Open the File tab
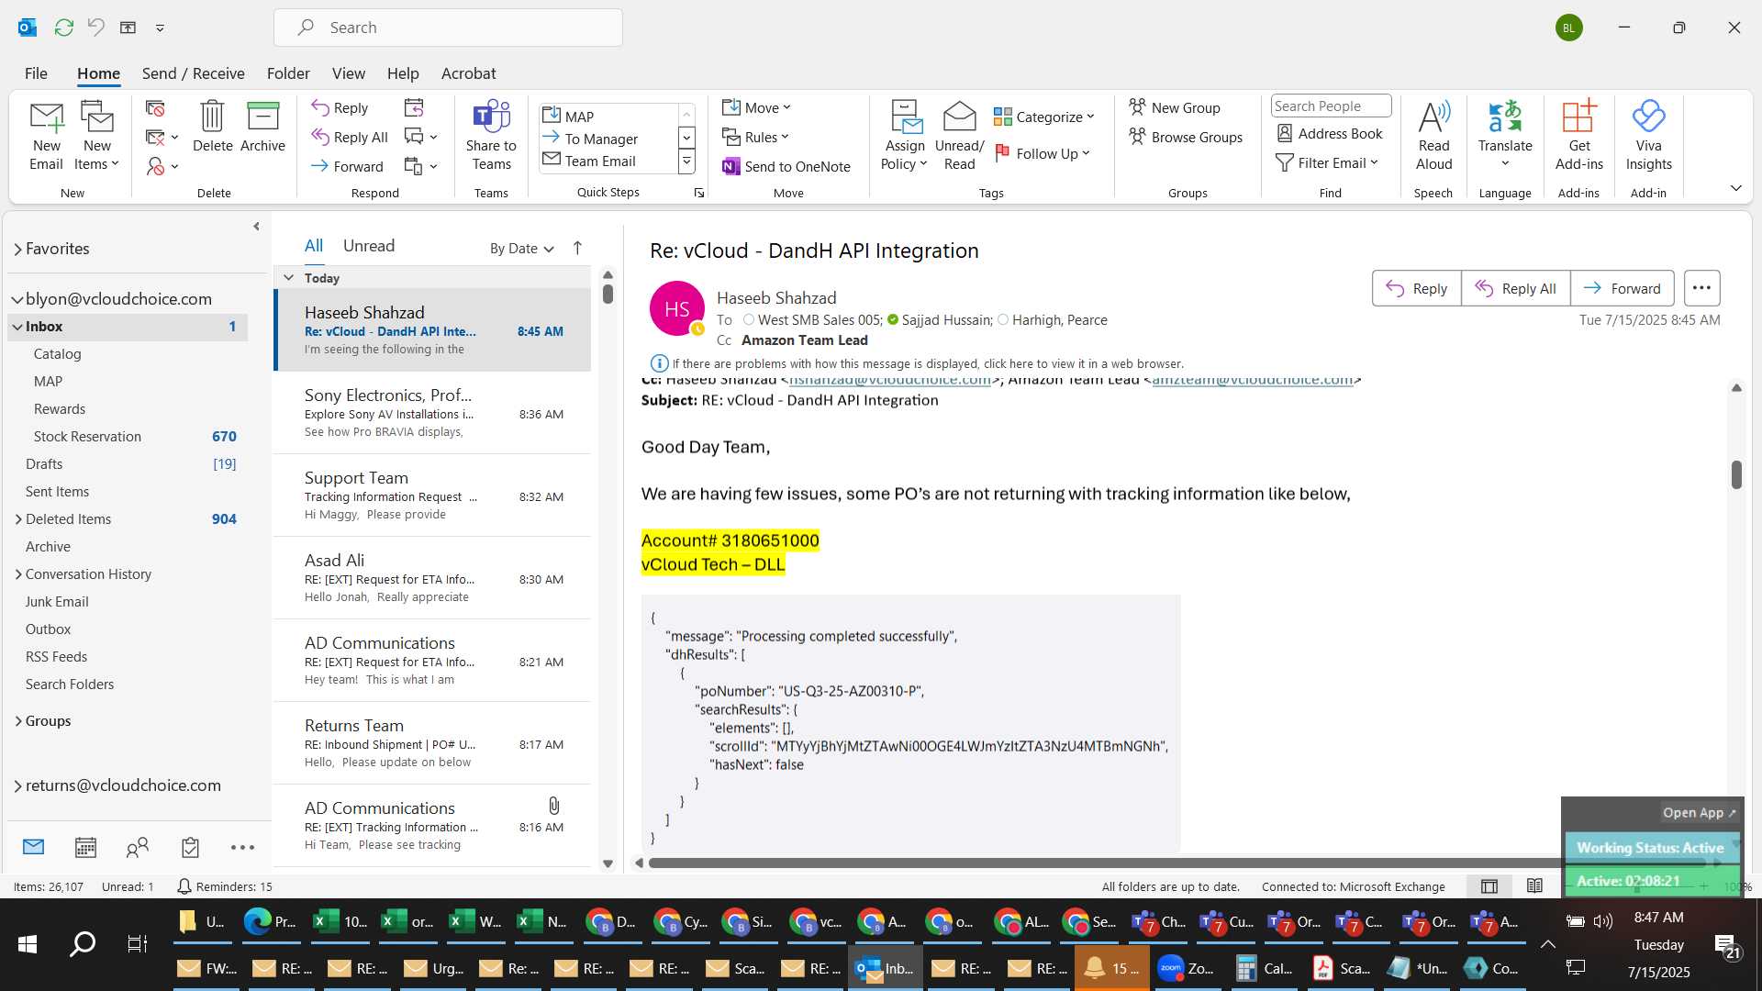This screenshot has height=991, width=1762. point(36,73)
